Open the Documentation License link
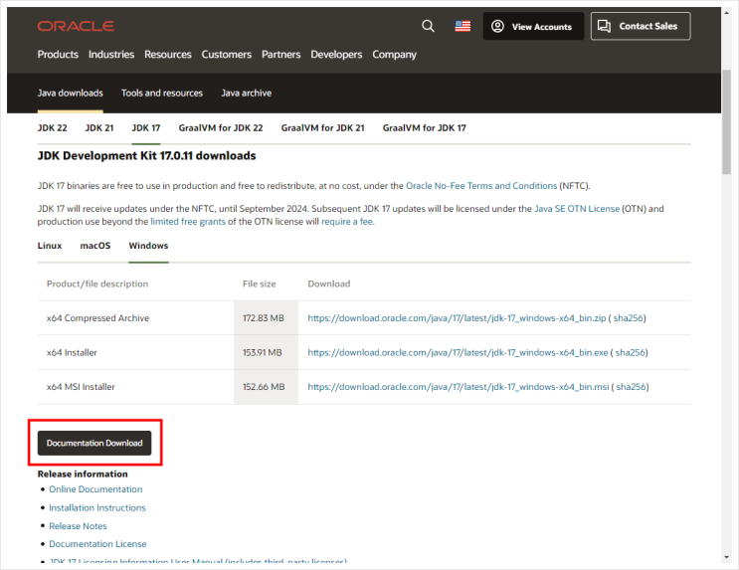The image size is (739, 570). [x=97, y=543]
